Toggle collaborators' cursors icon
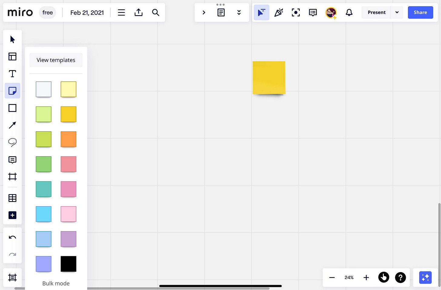441x290 pixels. [261, 12]
